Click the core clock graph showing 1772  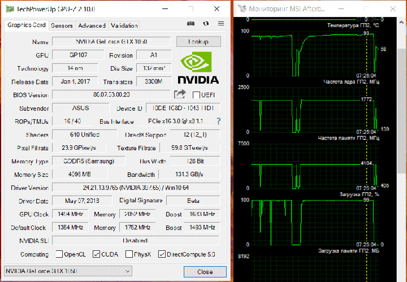pos(314,110)
